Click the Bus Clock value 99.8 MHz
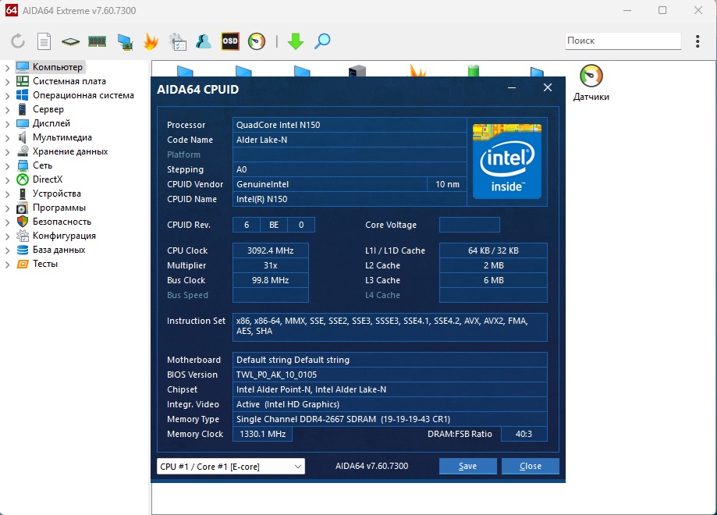 coord(271,280)
